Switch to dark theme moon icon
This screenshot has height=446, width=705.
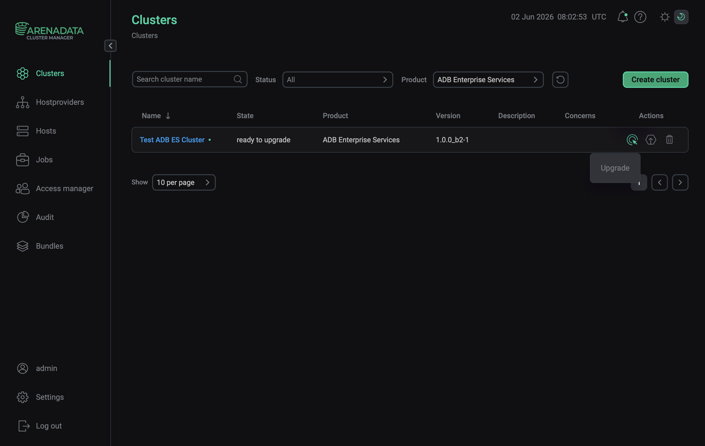(681, 17)
